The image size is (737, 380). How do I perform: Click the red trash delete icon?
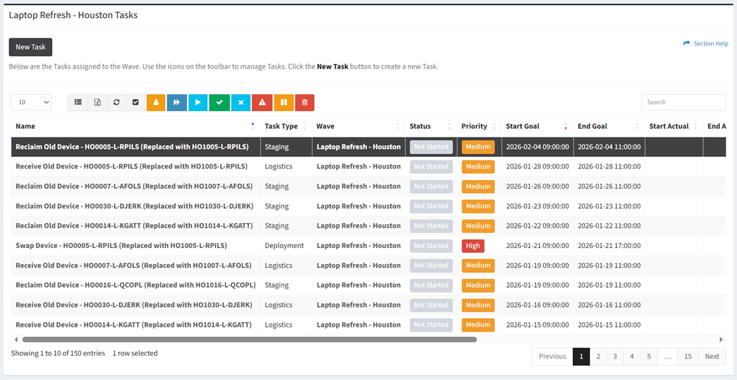tap(304, 102)
